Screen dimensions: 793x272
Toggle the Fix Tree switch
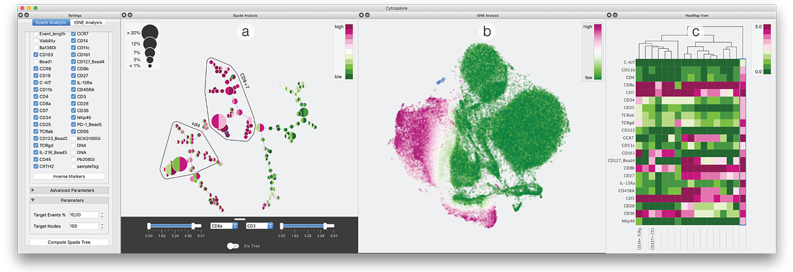pos(233,246)
